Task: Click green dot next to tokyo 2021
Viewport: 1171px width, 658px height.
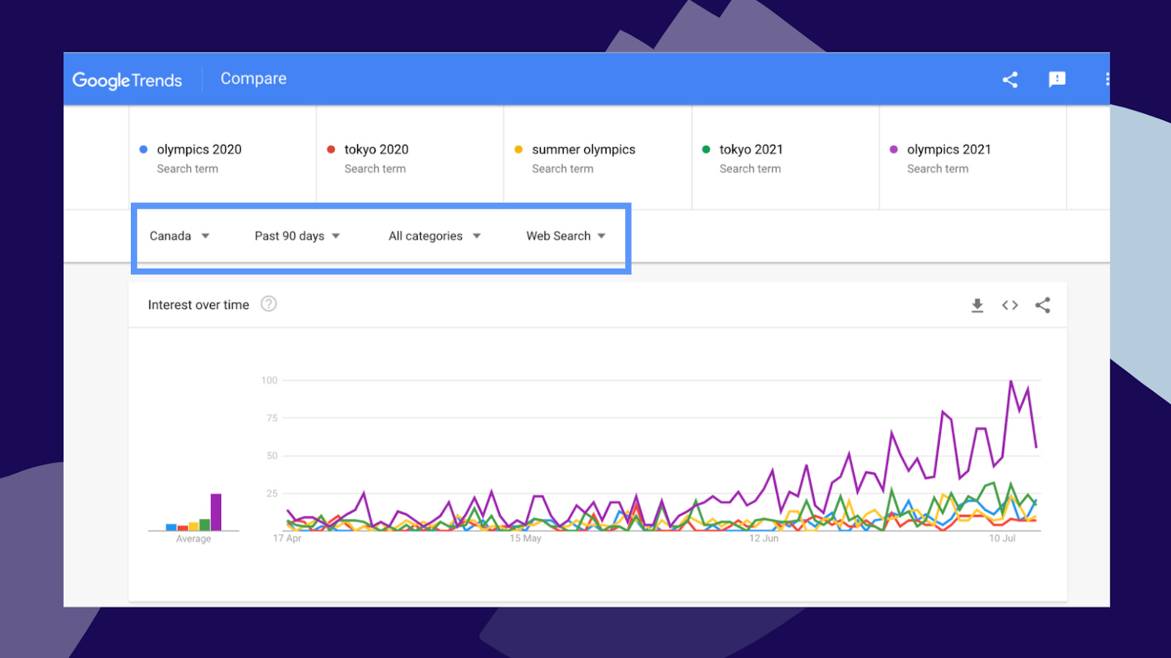Action: (x=706, y=149)
